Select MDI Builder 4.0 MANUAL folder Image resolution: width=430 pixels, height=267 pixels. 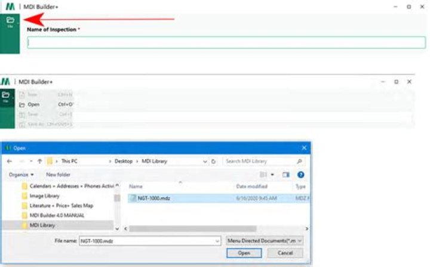pyautogui.click(x=53, y=215)
